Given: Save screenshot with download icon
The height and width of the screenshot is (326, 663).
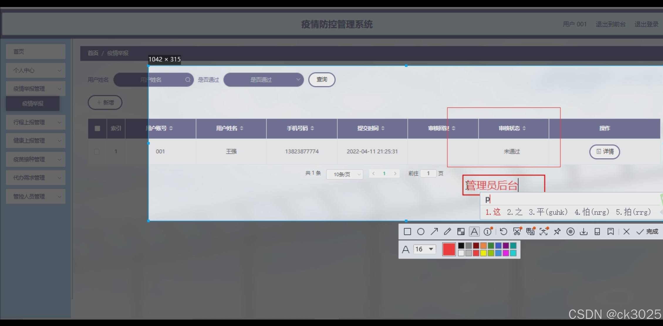Looking at the screenshot, I should click(x=583, y=232).
